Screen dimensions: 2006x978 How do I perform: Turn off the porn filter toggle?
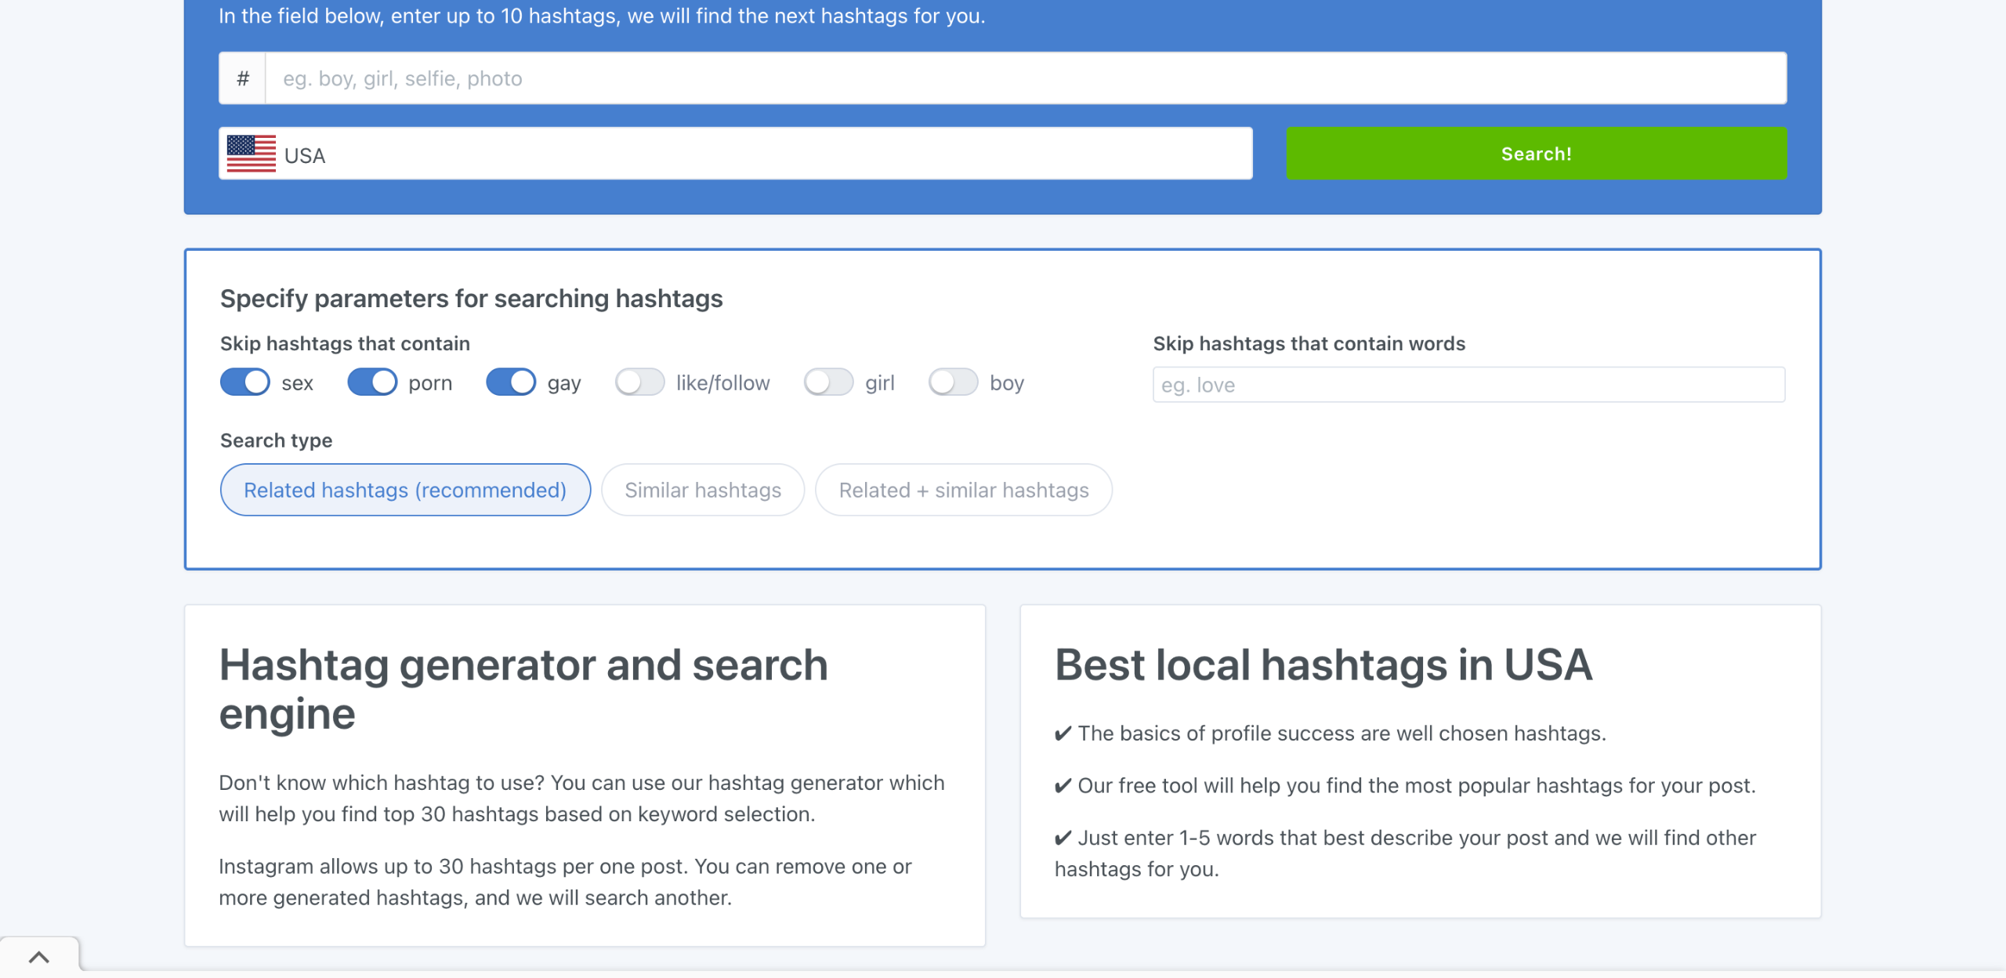(372, 382)
